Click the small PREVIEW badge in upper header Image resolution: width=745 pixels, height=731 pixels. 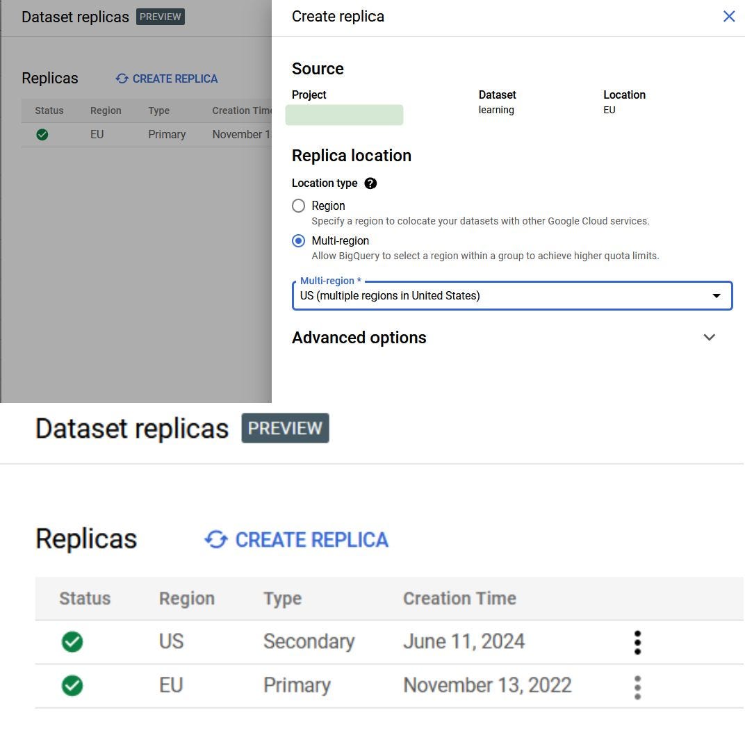(160, 17)
